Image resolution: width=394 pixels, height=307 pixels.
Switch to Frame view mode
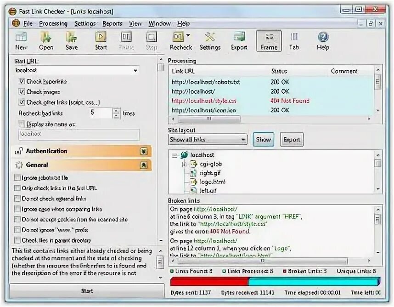[269, 41]
